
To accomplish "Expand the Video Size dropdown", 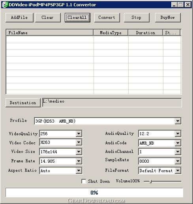I will coord(79,152).
